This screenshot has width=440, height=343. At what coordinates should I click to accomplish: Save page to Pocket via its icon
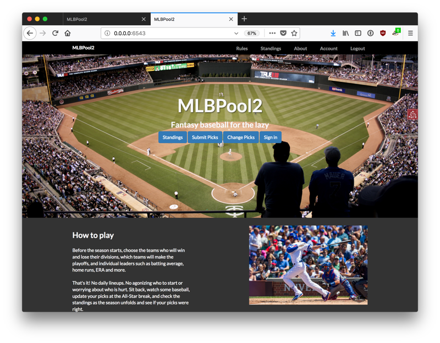click(x=284, y=33)
